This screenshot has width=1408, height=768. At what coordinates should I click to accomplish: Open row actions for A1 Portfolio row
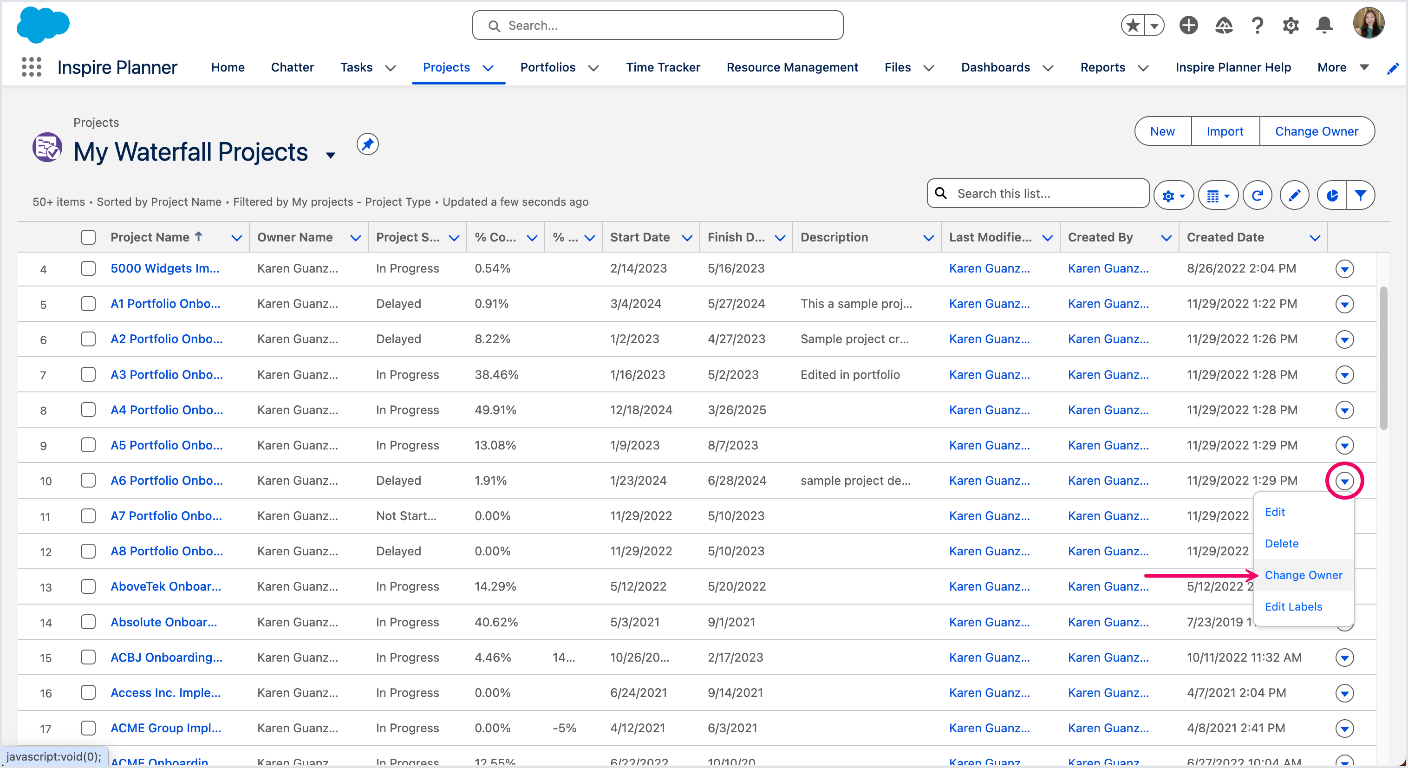(1344, 304)
